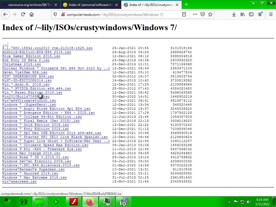Go back to the previous page
Screen dimensions: 276x207
click(5, 15)
